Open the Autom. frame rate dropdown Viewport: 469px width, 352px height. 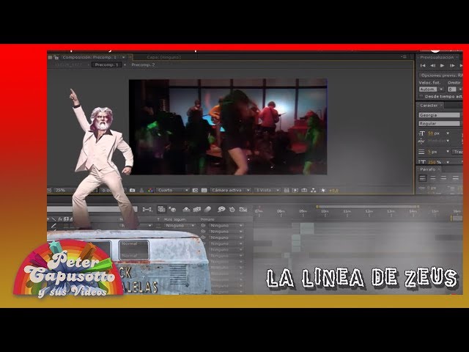click(432, 89)
